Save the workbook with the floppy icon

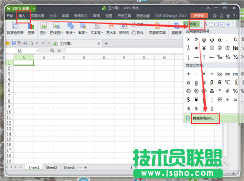14,43
